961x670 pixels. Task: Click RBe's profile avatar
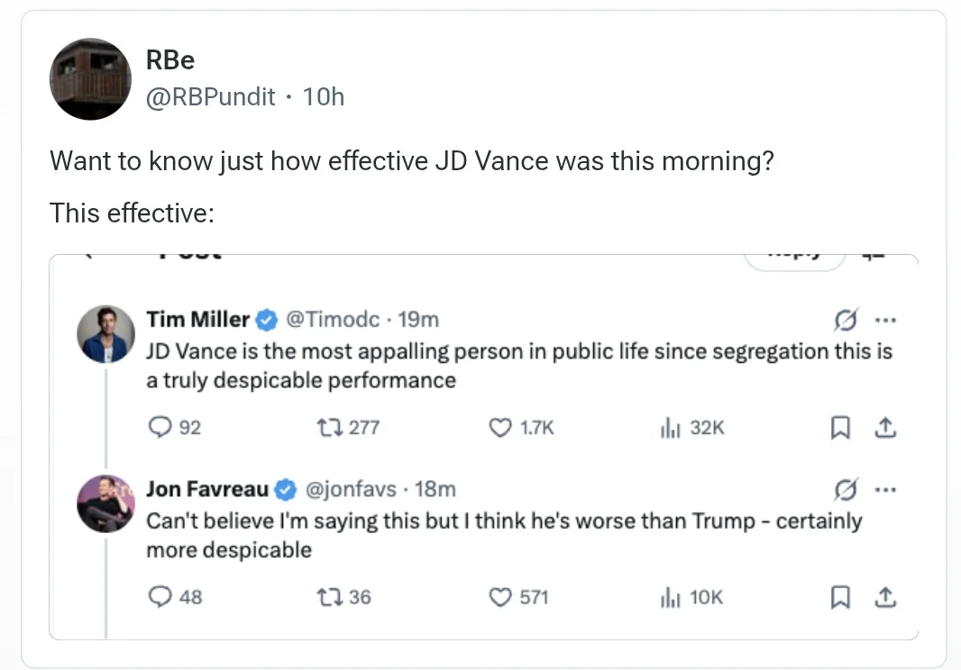[x=90, y=79]
